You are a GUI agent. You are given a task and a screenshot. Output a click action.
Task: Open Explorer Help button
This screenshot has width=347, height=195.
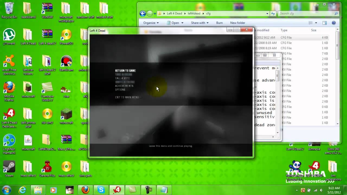point(334,23)
